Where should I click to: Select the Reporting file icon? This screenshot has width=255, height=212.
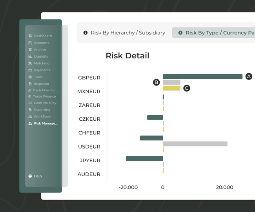coord(30,110)
